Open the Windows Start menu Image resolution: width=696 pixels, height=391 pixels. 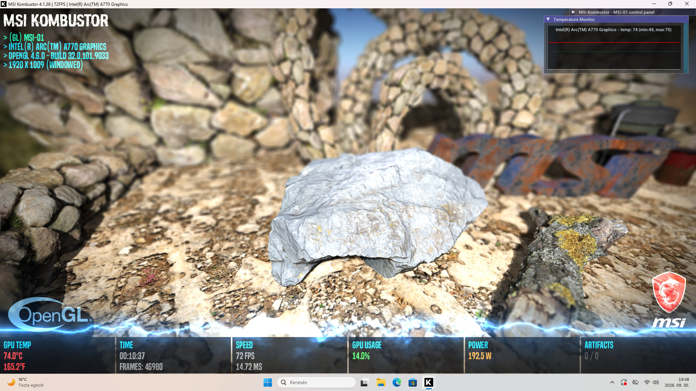pyautogui.click(x=268, y=382)
